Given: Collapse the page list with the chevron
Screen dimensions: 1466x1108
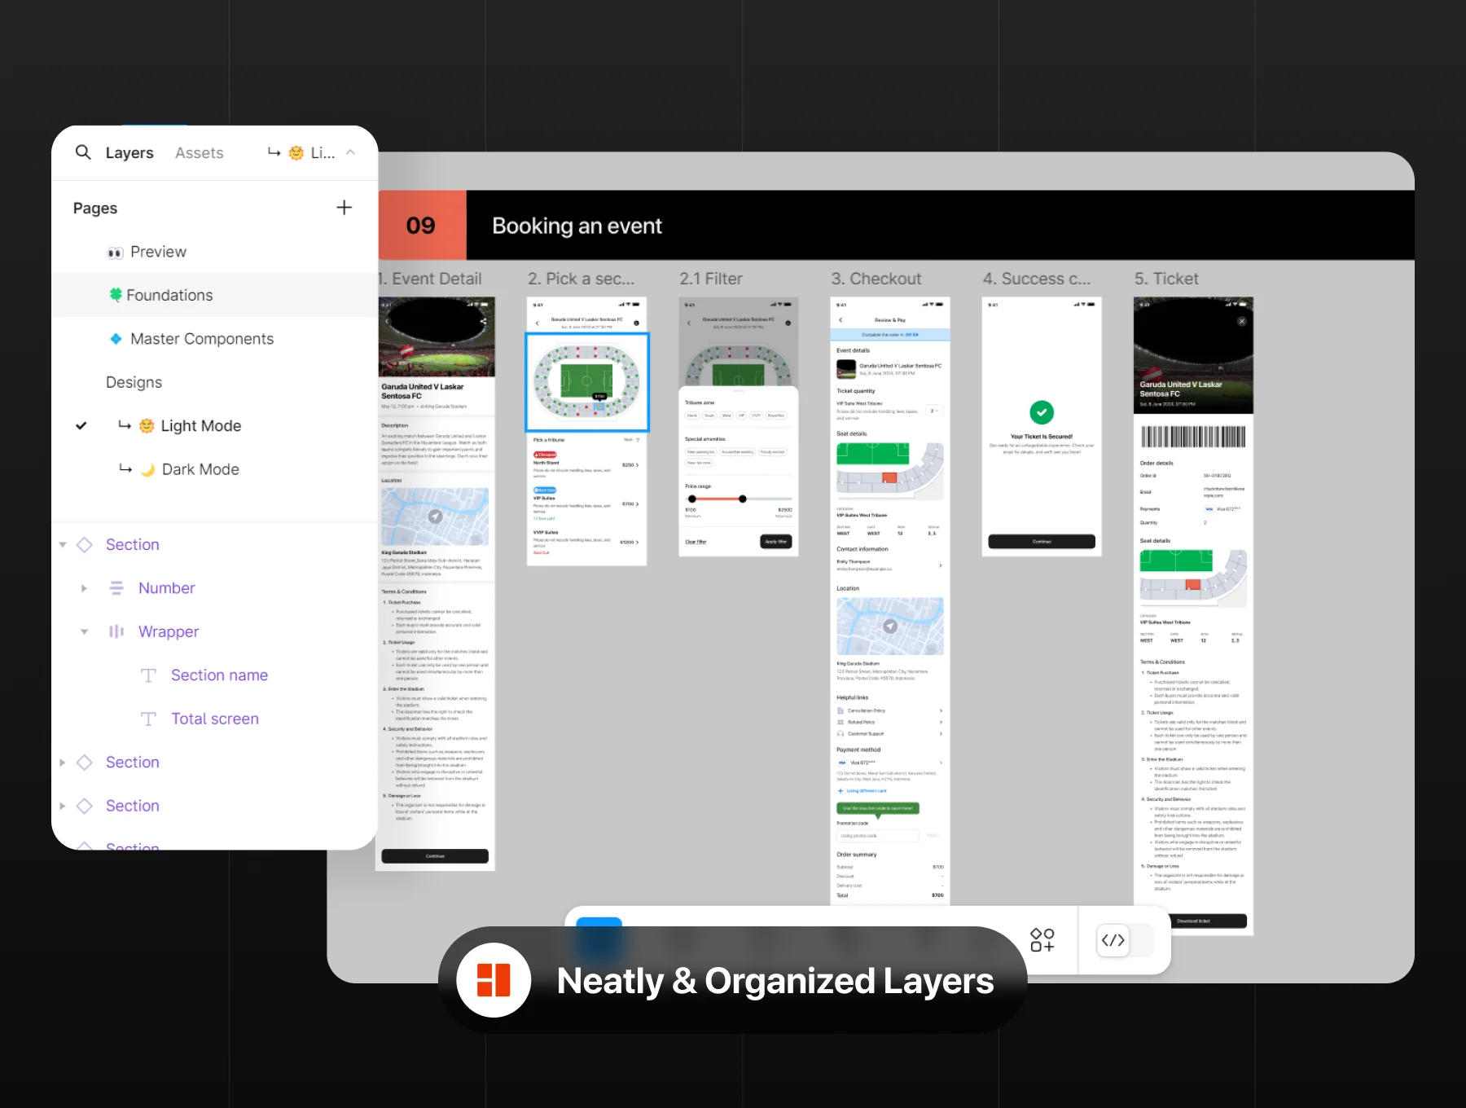Looking at the screenshot, I should click(x=350, y=152).
